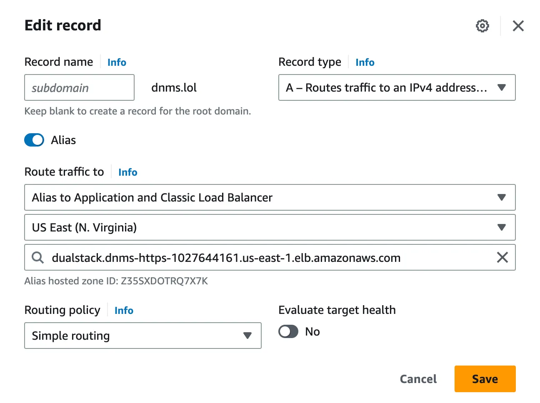Open the Record type dropdown
540x403 pixels.
387,87
